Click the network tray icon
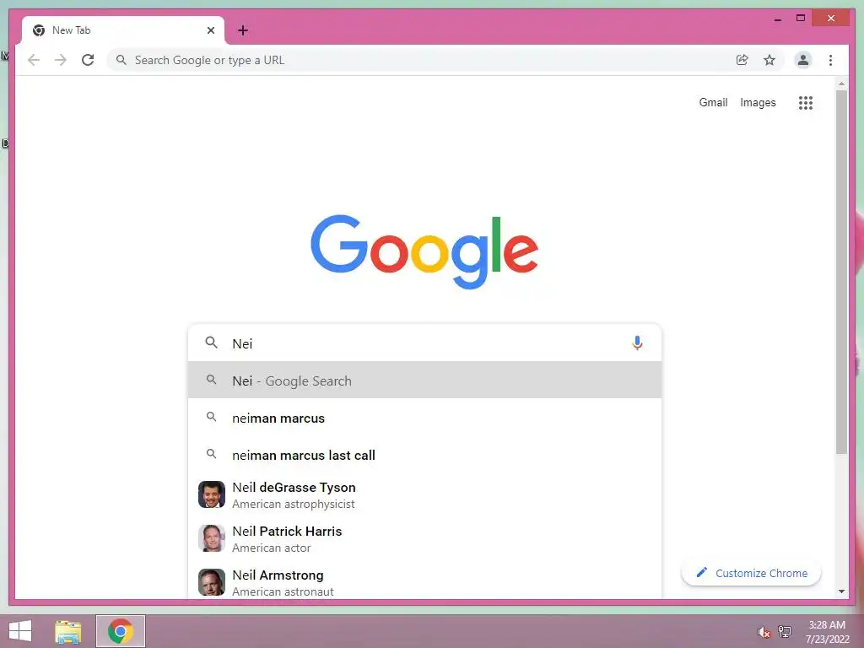The image size is (864, 648). (785, 631)
